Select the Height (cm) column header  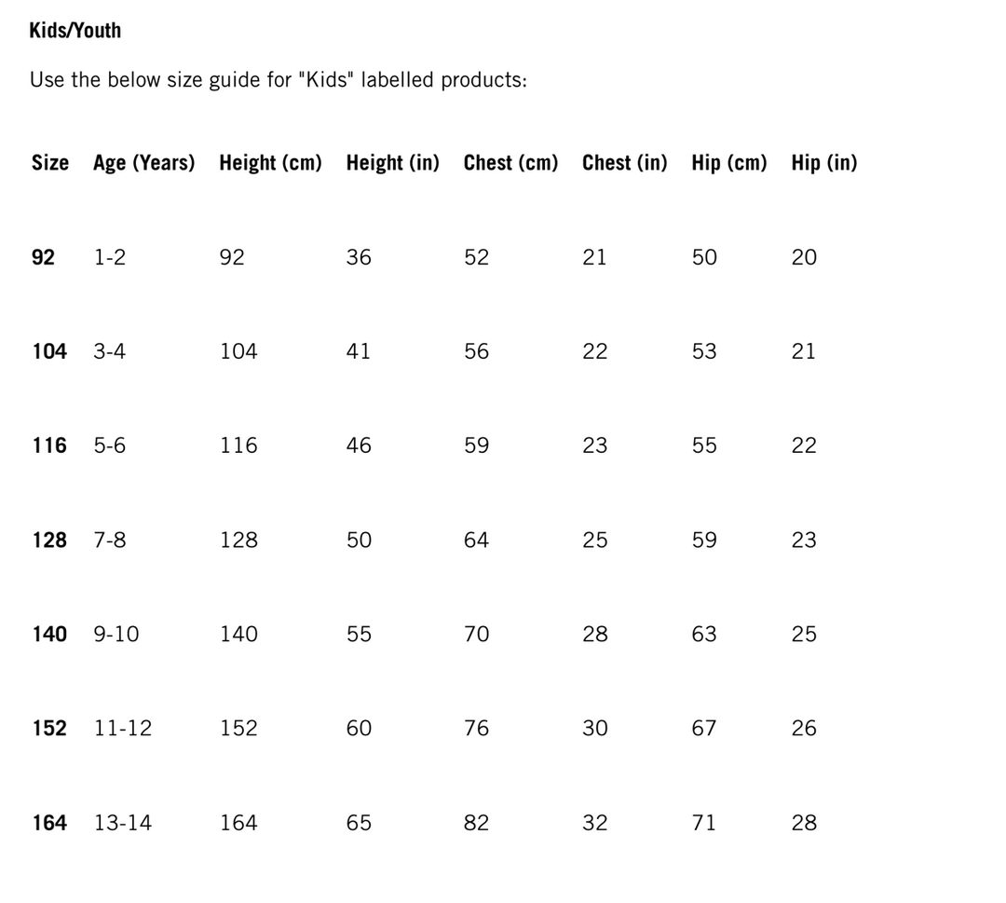tap(270, 162)
